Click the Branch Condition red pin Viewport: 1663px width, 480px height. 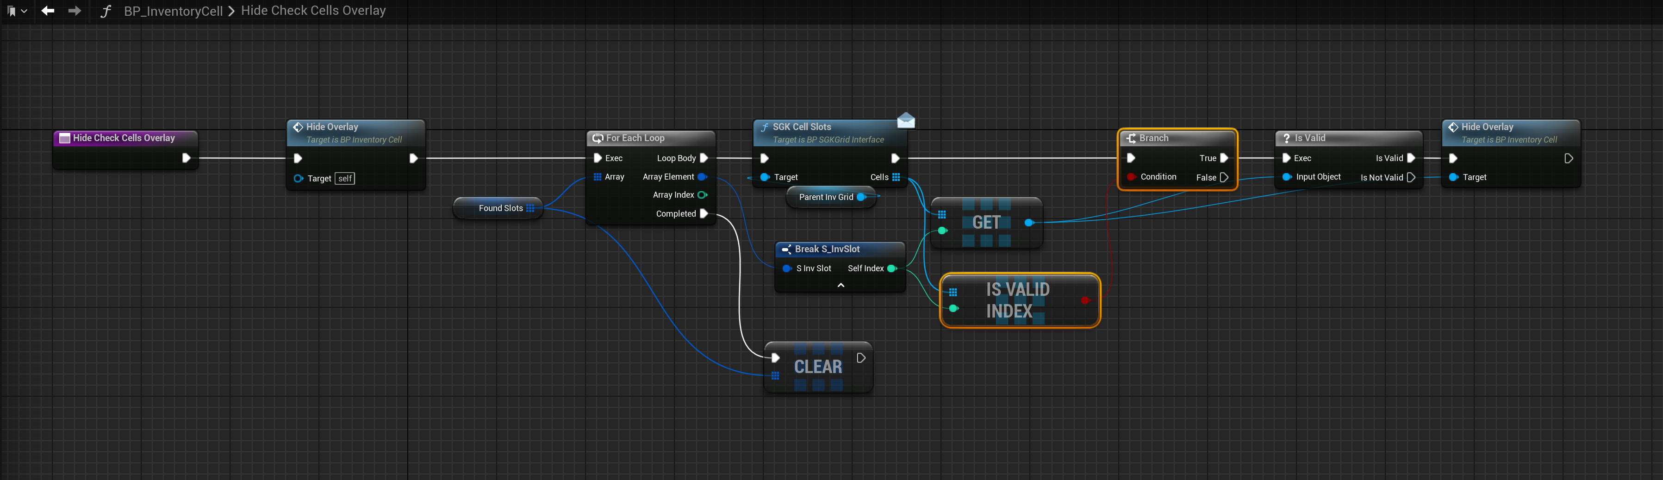1131,177
